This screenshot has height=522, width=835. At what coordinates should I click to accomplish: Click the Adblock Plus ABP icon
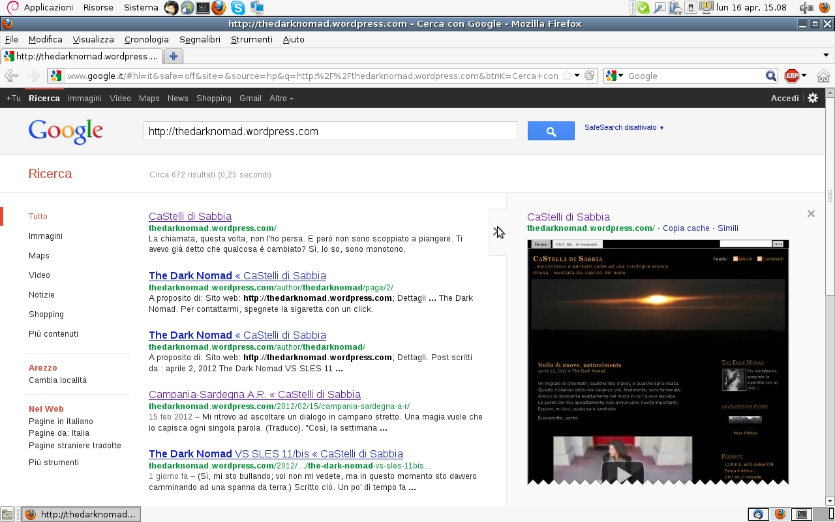pyautogui.click(x=791, y=76)
